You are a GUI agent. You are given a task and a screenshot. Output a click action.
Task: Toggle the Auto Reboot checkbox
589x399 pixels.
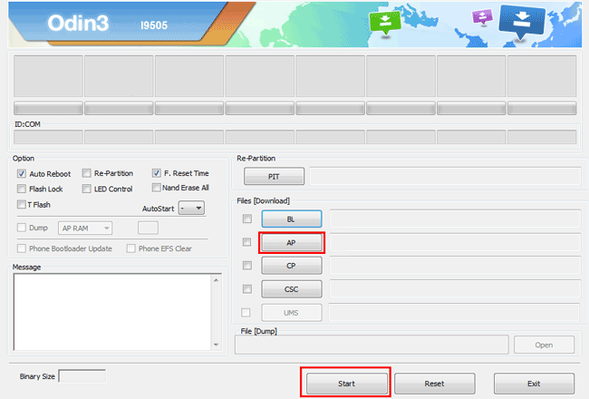pos(22,174)
